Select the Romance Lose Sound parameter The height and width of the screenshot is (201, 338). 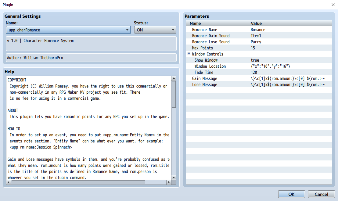click(x=210, y=42)
